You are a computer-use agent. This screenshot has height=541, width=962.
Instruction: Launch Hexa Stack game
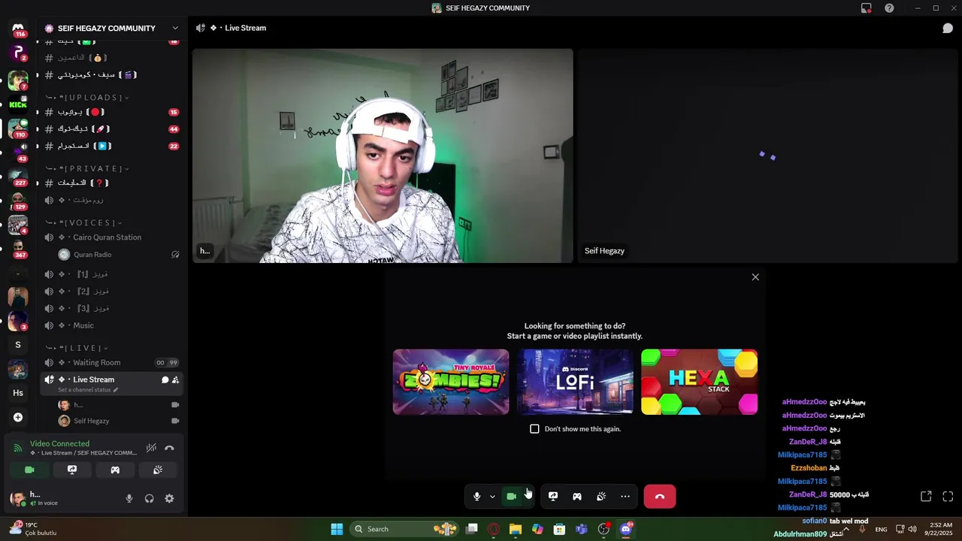point(699,382)
